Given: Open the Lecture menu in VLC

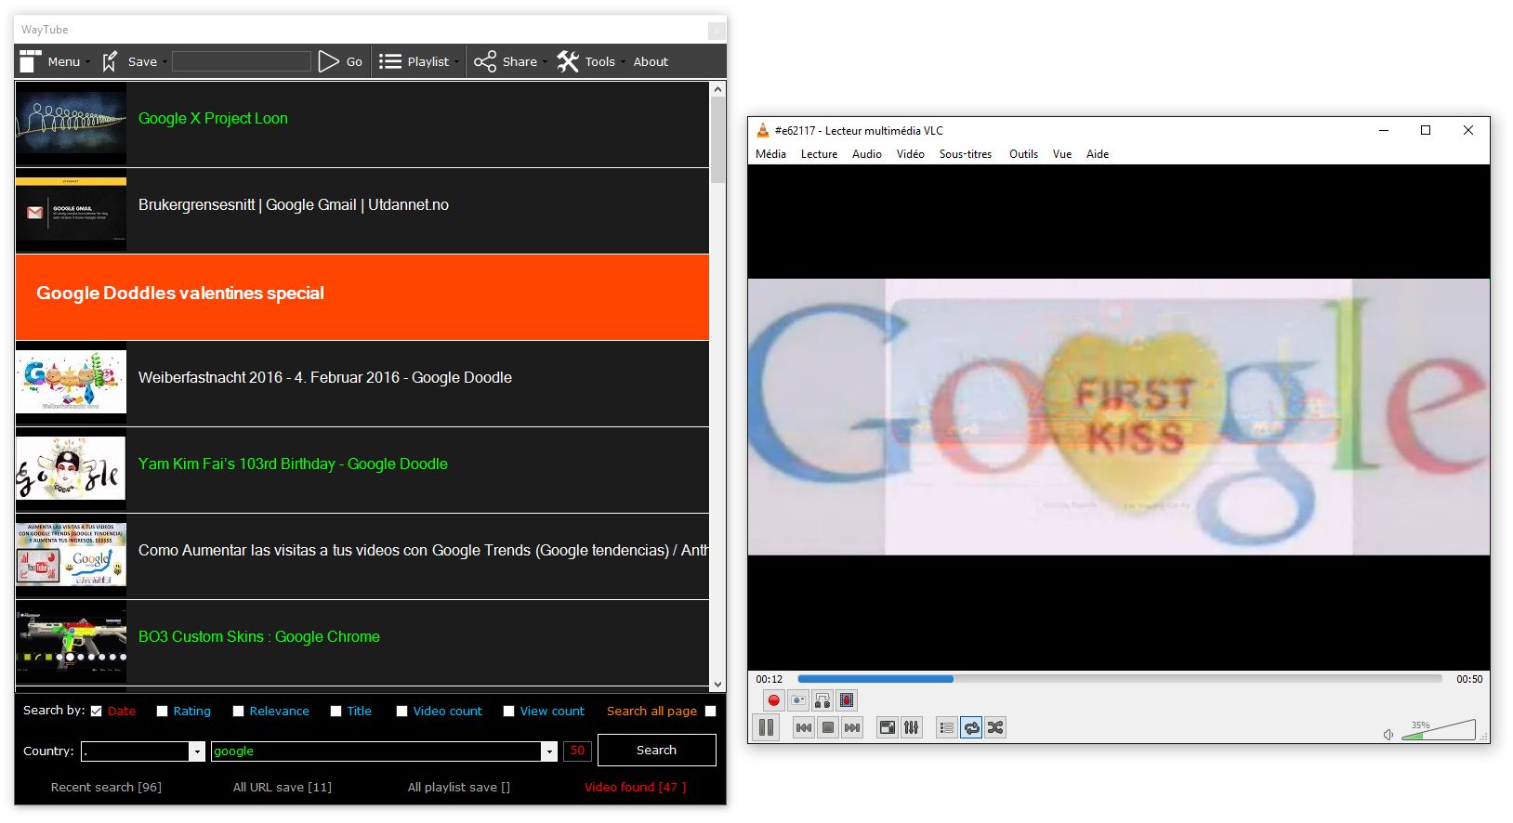Looking at the screenshot, I should (819, 154).
